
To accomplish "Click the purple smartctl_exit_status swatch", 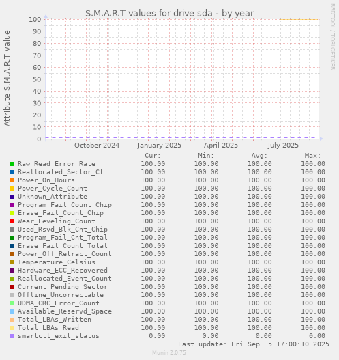I will click(12, 336).
